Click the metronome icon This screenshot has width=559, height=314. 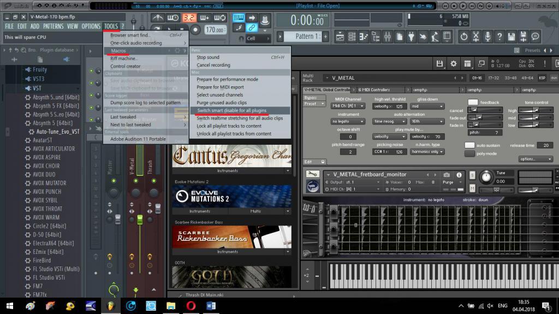158,17
